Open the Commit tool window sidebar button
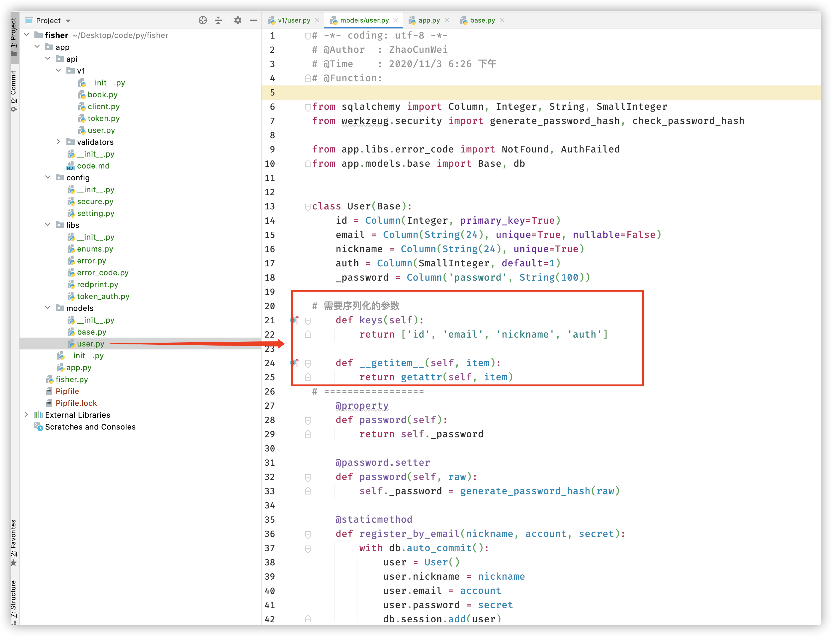Viewport: 832px width, 636px height. [x=14, y=91]
